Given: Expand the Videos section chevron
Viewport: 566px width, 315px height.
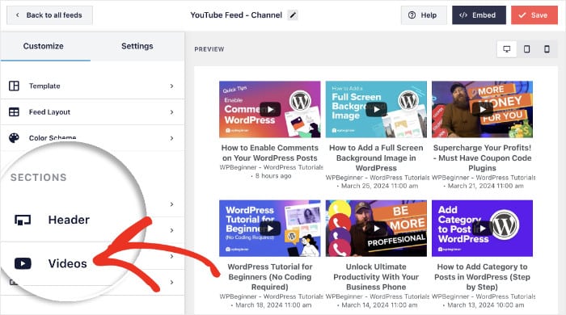Looking at the screenshot, I should pyautogui.click(x=171, y=230).
